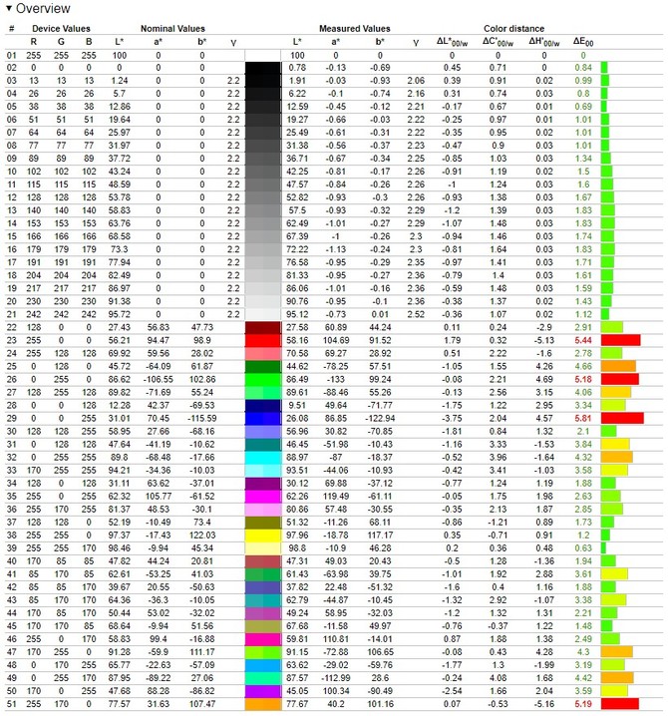The width and height of the screenshot is (668, 716).
Task: Click the Overview heading text
Action: [x=43, y=8]
